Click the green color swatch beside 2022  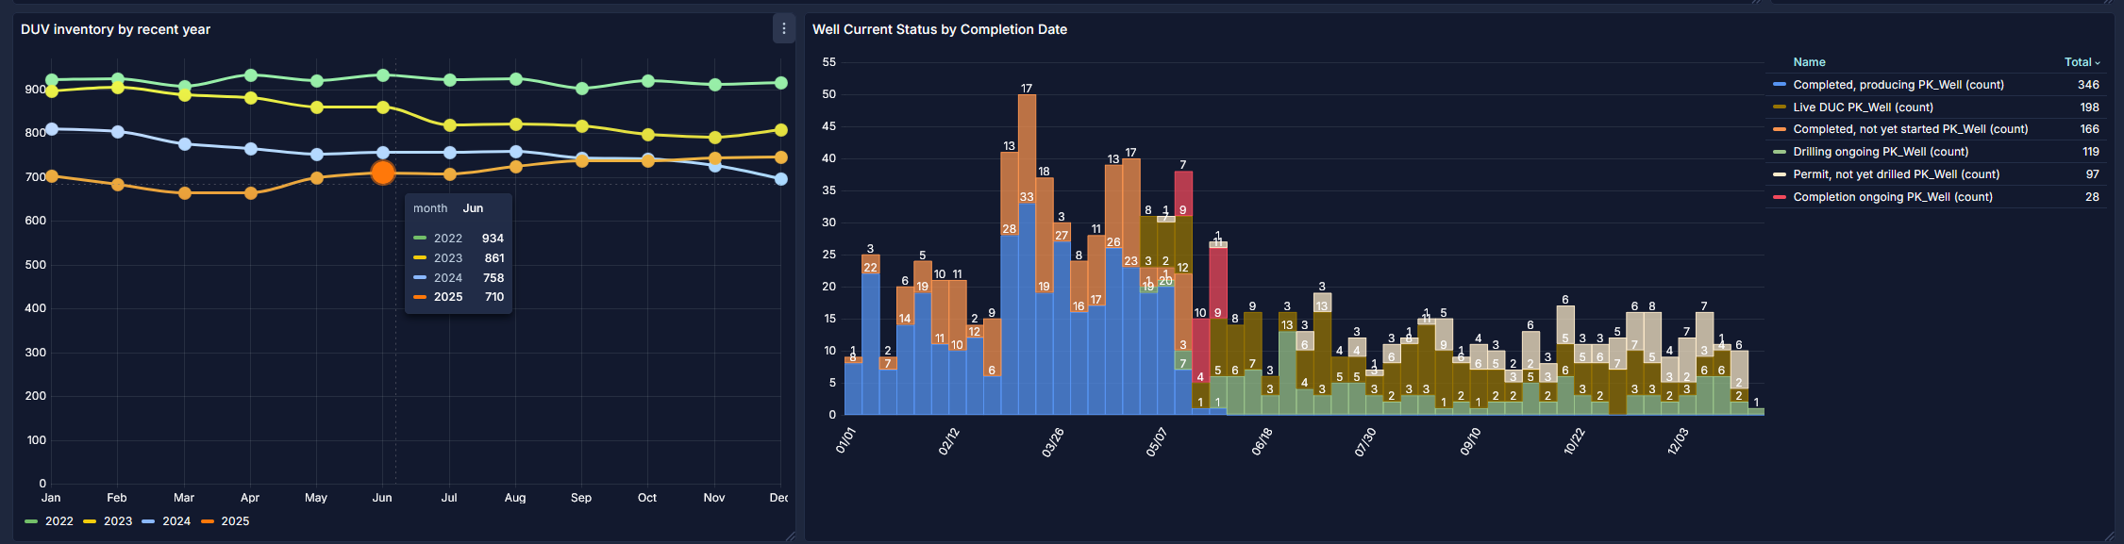tap(32, 520)
